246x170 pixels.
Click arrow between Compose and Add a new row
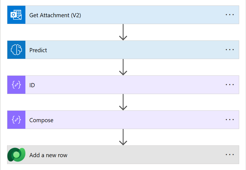(x=123, y=137)
